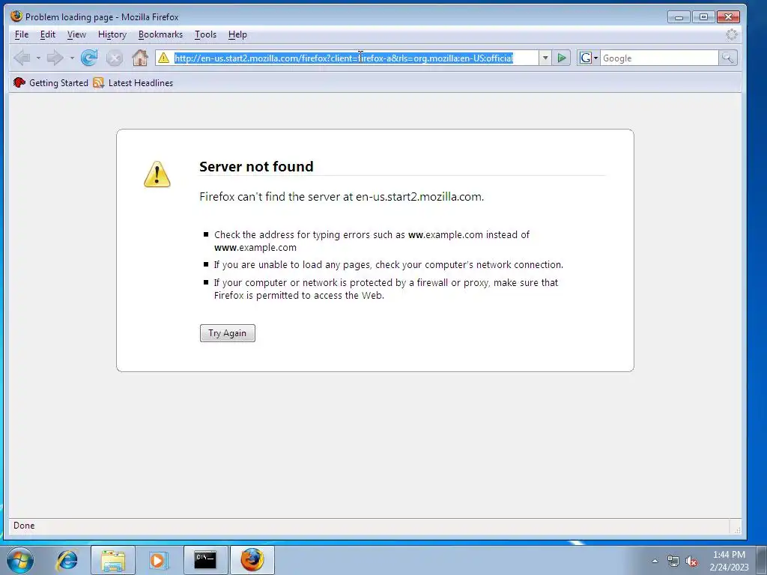Open the View menu
767x575 pixels.
[76, 34]
